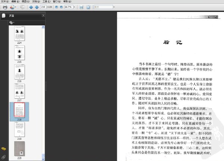The image size is (224, 161).
Task: Select page 215 thumbnail
Action: [x=19, y=53]
